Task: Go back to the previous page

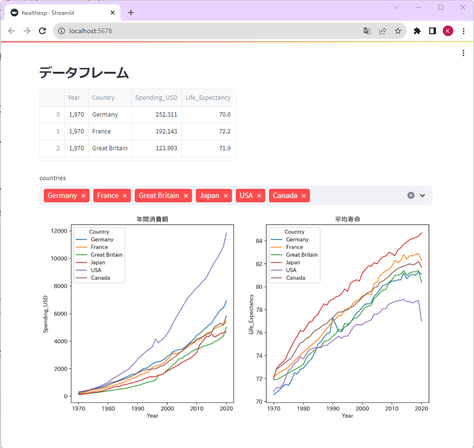Action: point(12,31)
